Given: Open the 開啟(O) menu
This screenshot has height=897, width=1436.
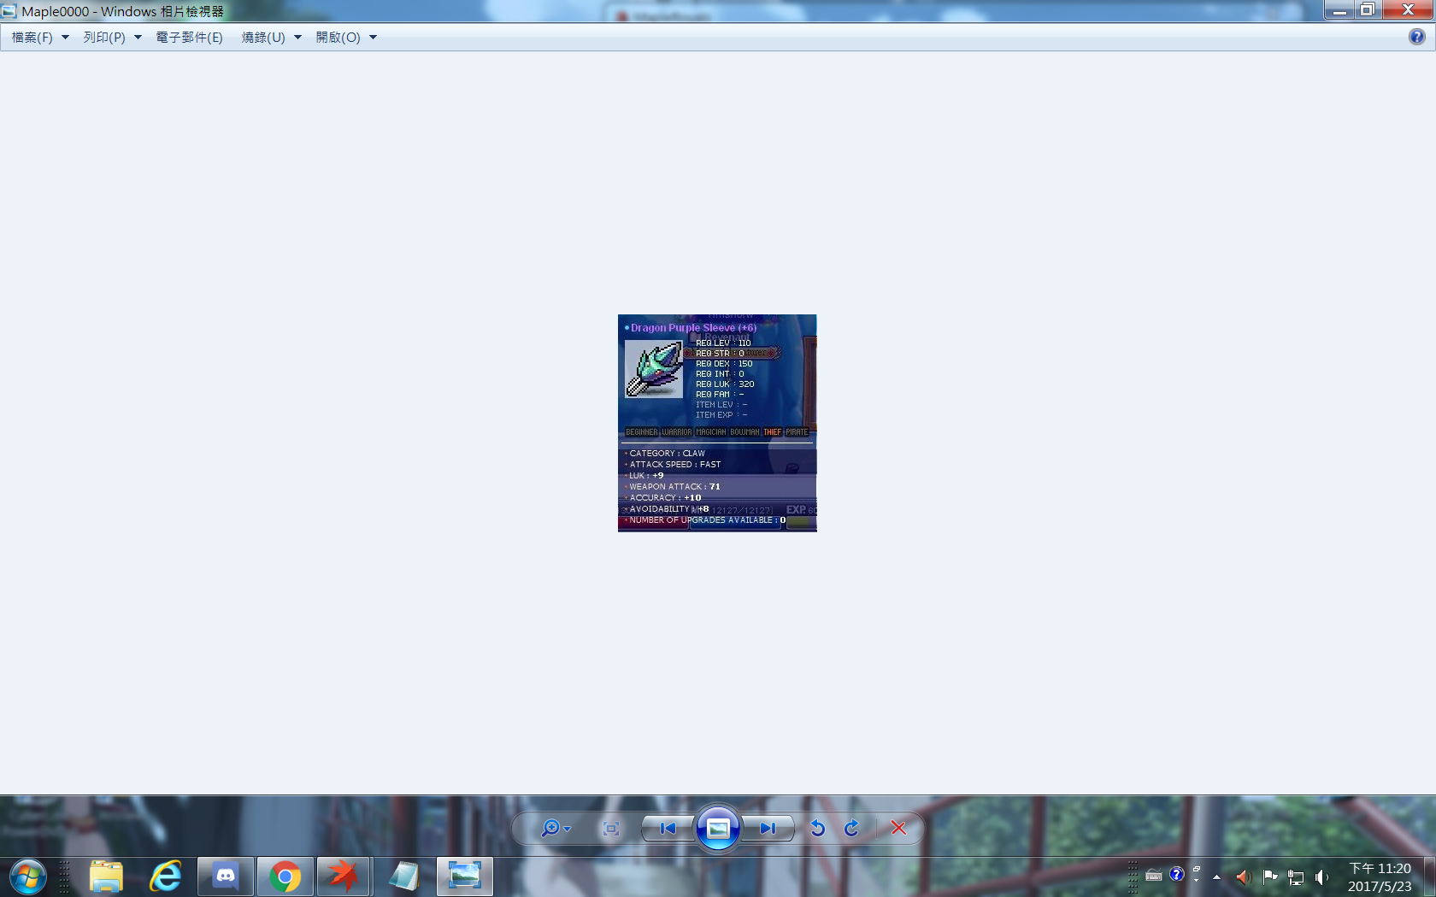Looking at the screenshot, I should click(x=345, y=38).
